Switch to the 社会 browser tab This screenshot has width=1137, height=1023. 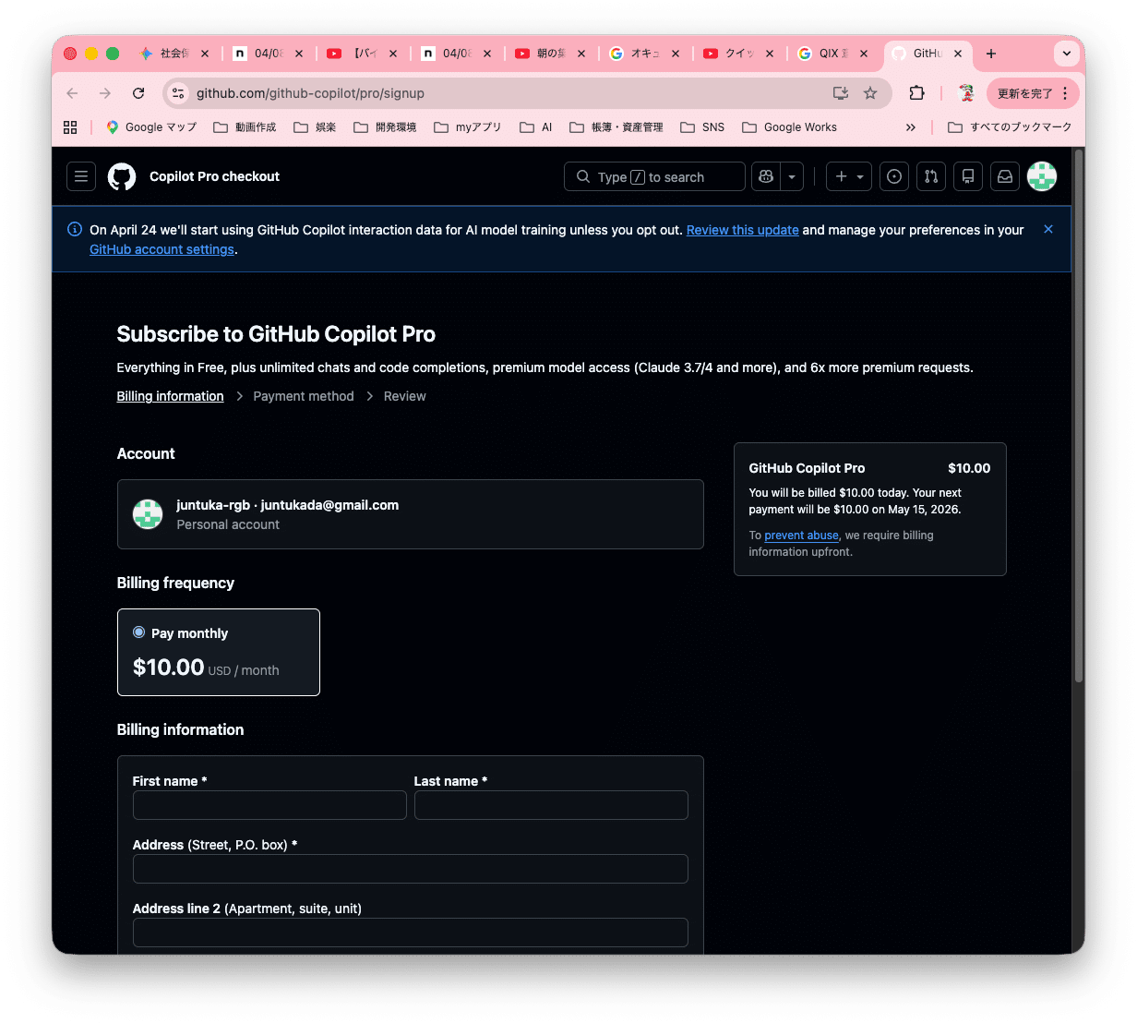pyautogui.click(x=174, y=54)
